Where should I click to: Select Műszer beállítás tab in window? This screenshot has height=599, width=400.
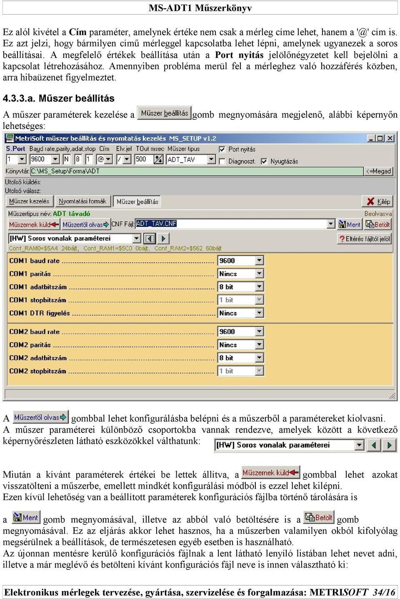coord(137,202)
